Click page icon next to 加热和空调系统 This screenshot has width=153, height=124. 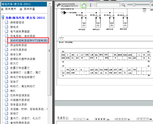tap(7, 95)
